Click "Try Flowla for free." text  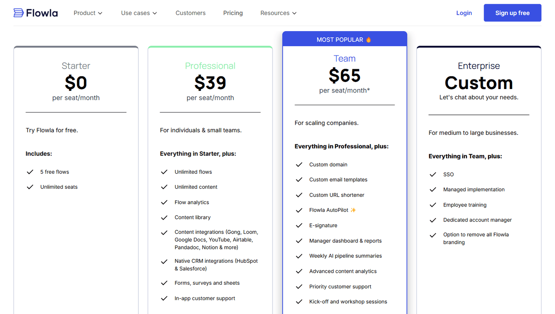52,130
